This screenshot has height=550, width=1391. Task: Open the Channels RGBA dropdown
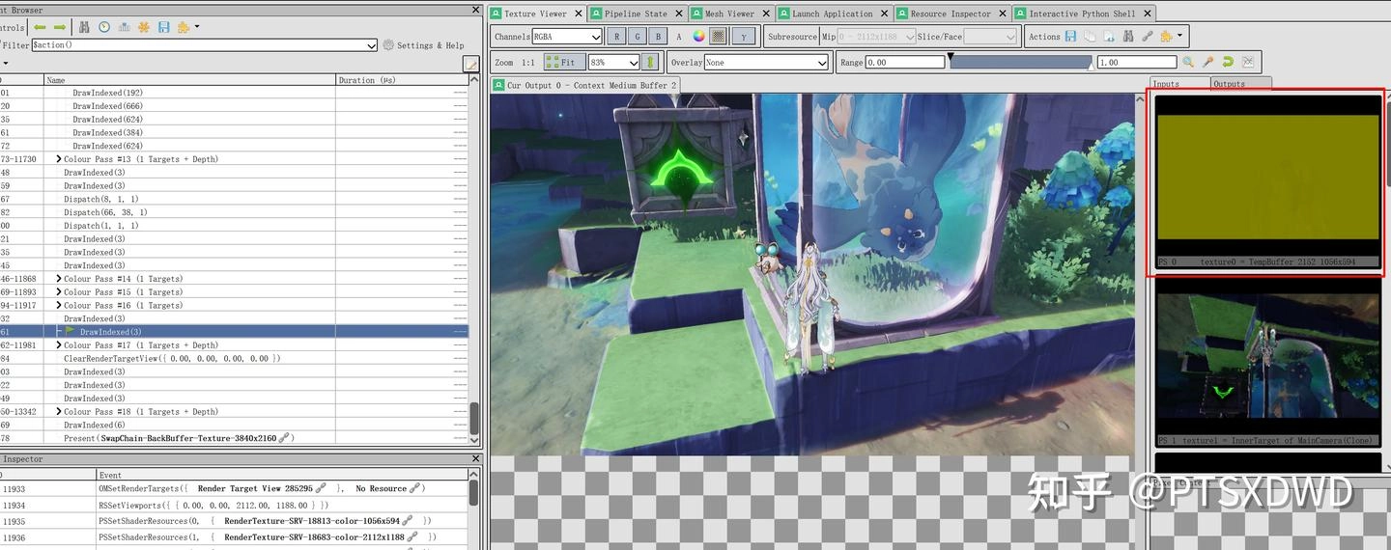[x=567, y=36]
